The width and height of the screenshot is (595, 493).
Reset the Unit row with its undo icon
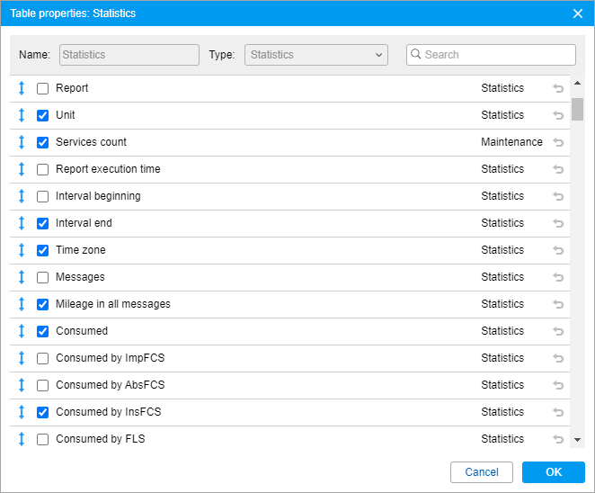click(558, 115)
